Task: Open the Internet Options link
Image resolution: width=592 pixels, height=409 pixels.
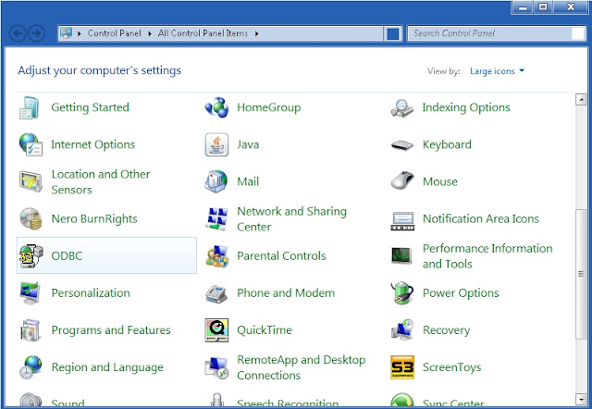Action: coord(92,144)
